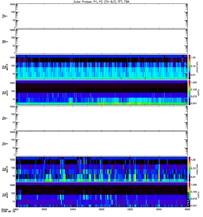The width and height of the screenshot is (203, 217).
Task: Click the 0.010 tick on thb scm1 colorbar
Action: [x=194, y=97]
